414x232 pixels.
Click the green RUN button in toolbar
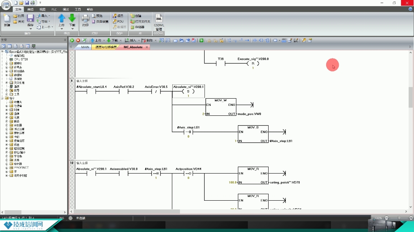(72, 40)
